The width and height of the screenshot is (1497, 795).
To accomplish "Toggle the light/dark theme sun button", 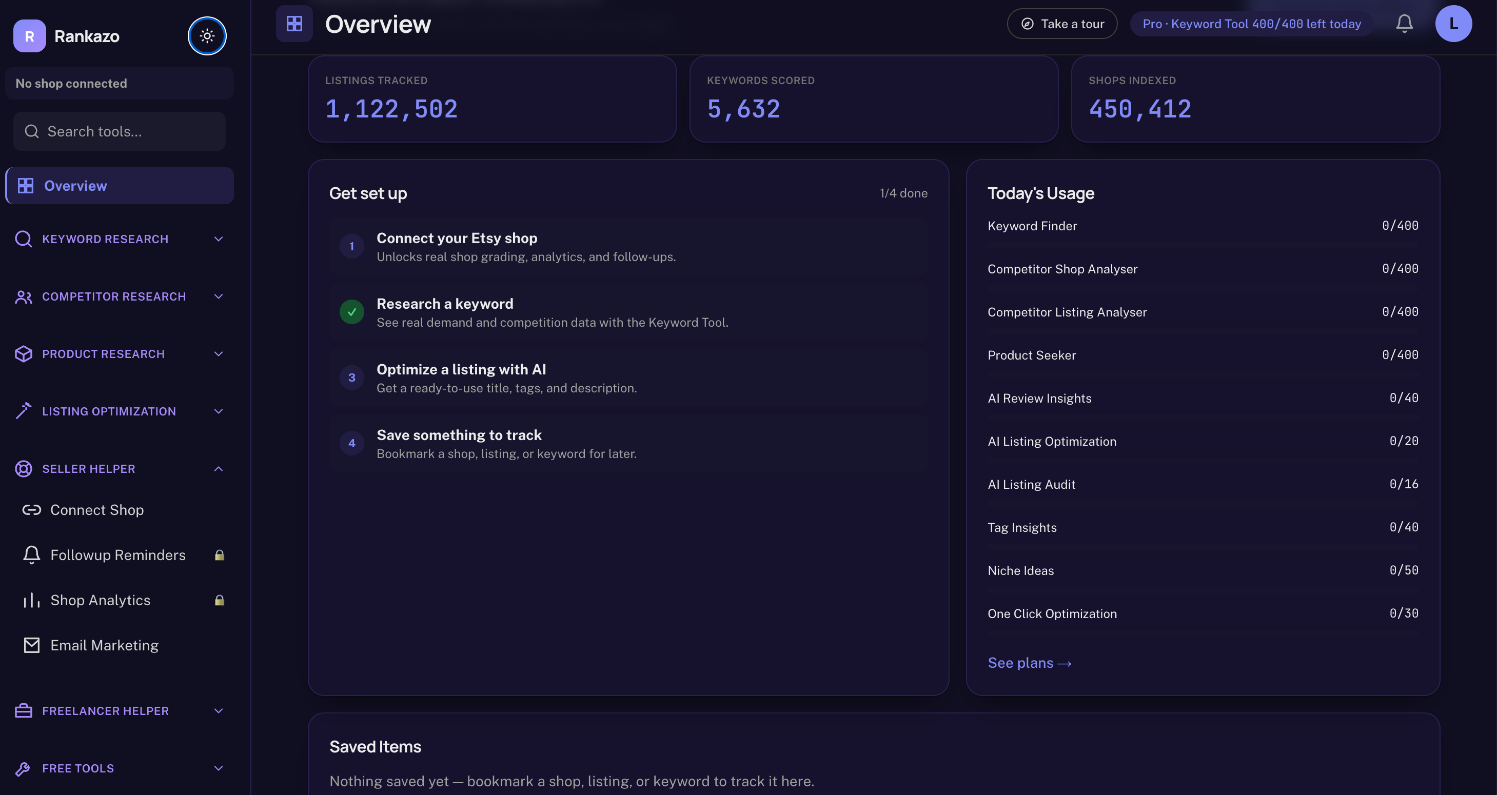I will click(x=207, y=36).
